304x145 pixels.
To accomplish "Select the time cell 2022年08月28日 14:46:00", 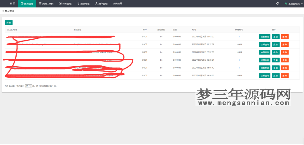I will coord(203,75).
